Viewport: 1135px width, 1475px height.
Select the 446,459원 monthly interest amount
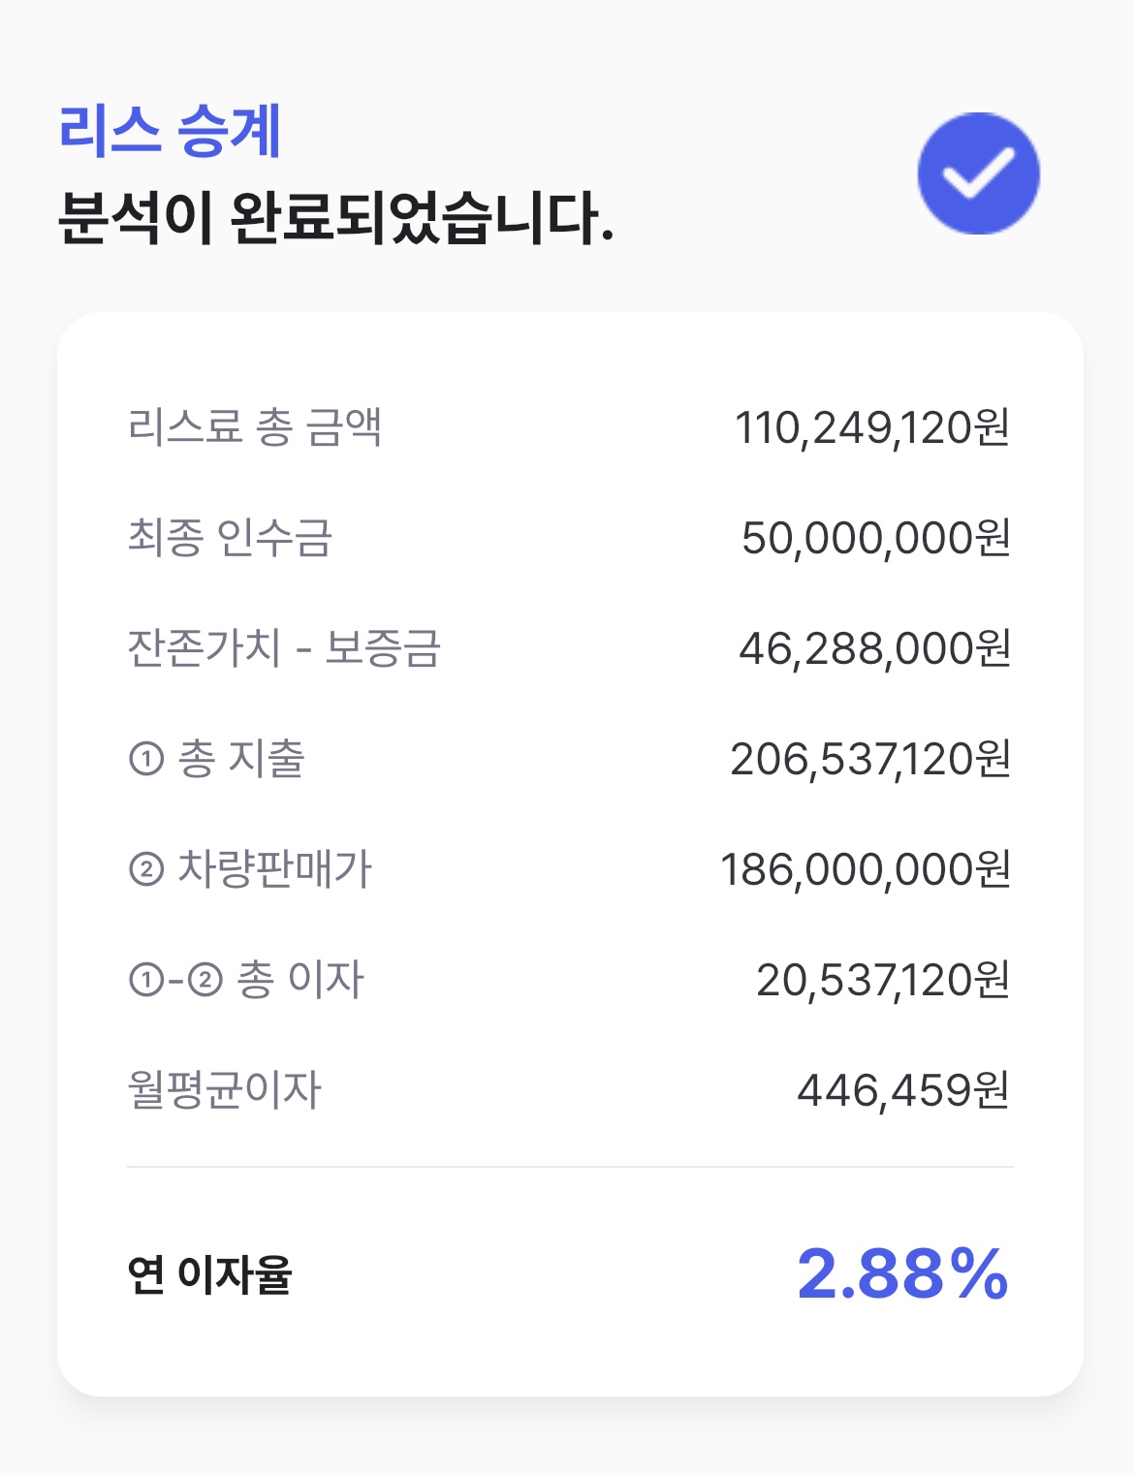[903, 1090]
